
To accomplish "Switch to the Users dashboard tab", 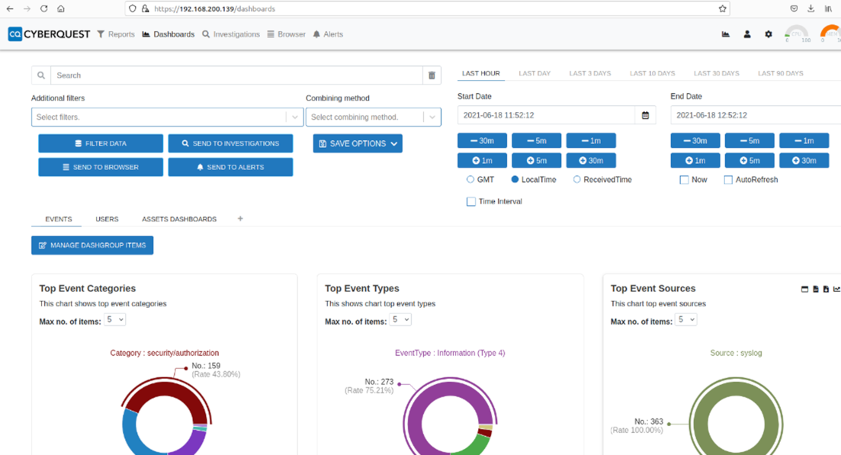I will 108,219.
